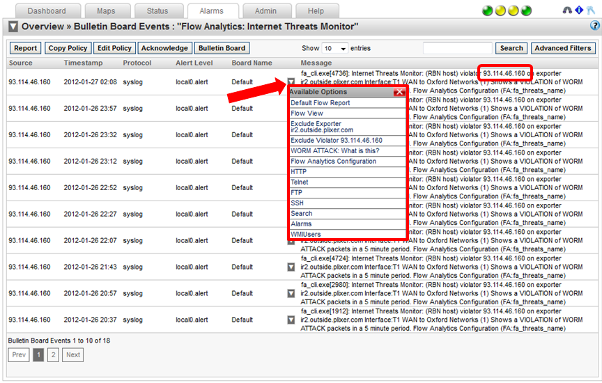This screenshot has width=602, height=383.
Task: Open the Maps tab
Action: tap(105, 11)
